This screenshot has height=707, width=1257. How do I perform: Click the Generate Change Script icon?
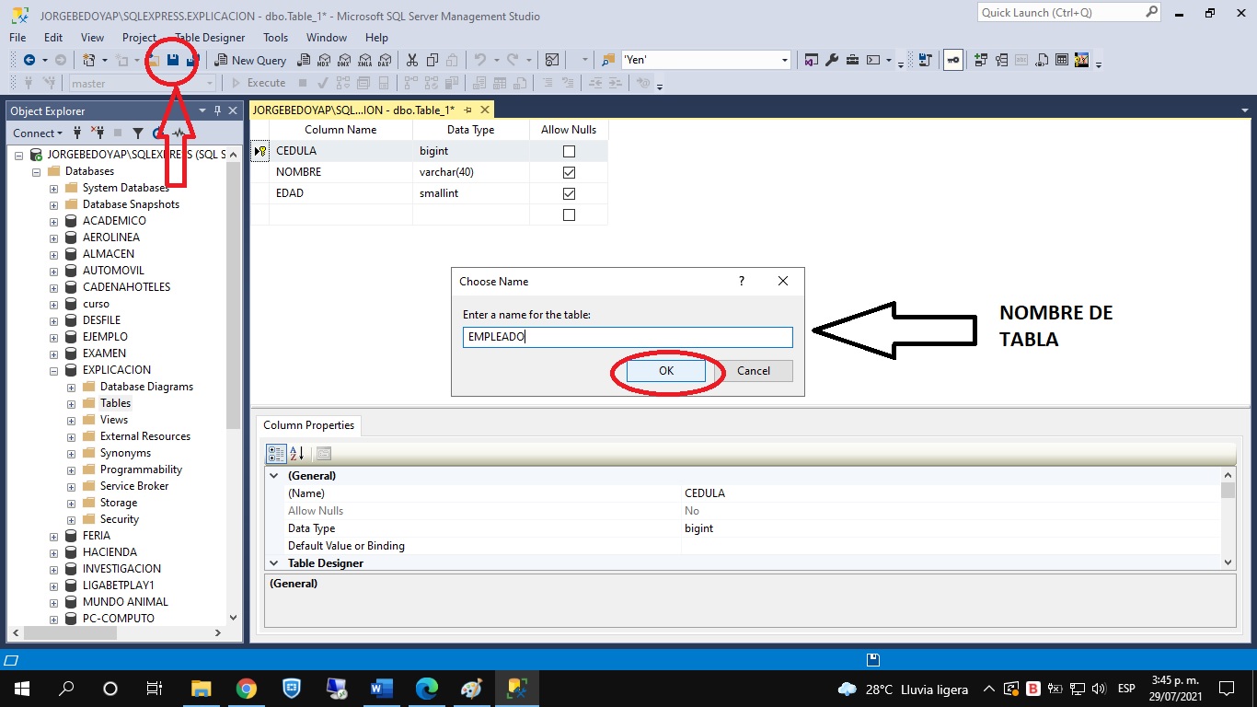[x=925, y=60]
